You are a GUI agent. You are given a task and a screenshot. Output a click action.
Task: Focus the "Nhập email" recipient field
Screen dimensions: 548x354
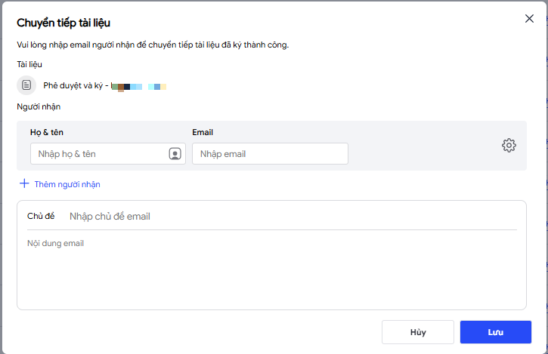pyautogui.click(x=269, y=154)
